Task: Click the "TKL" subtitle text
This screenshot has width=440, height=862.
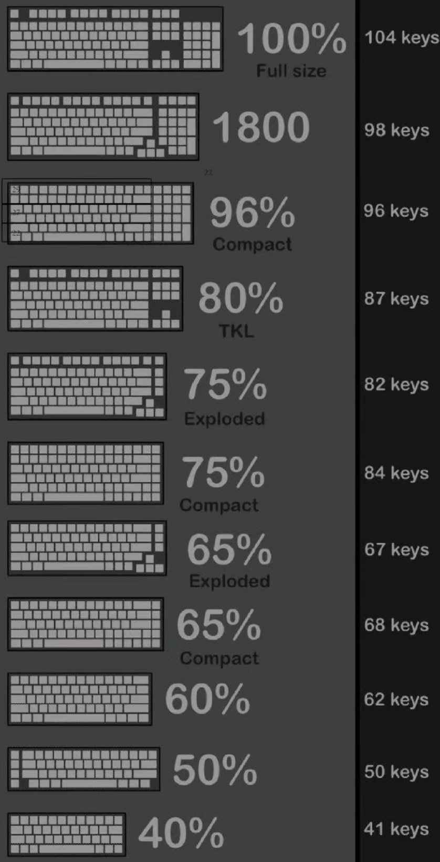Action: pos(236,331)
